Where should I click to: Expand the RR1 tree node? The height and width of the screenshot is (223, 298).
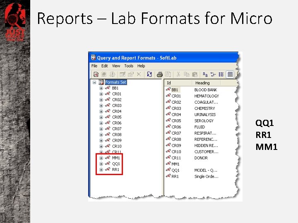pyautogui.click(x=101, y=170)
